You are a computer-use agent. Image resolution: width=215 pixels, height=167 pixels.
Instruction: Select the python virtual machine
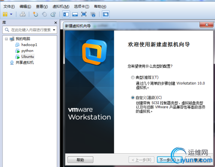click(x=28, y=51)
